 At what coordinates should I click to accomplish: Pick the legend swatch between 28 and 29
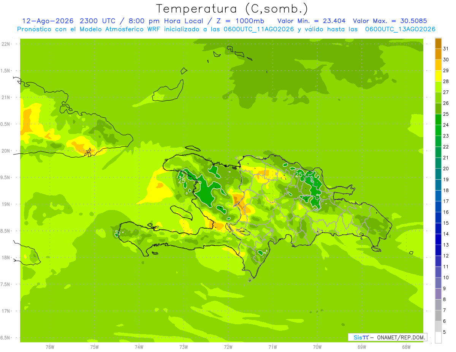pyautogui.click(x=438, y=76)
